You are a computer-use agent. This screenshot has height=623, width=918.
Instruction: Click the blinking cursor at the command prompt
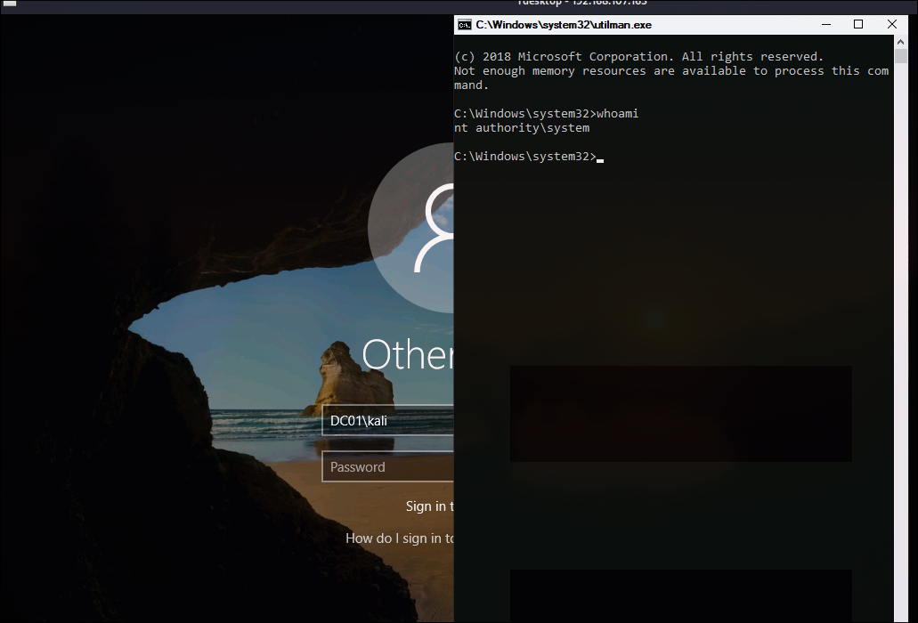tap(600, 158)
